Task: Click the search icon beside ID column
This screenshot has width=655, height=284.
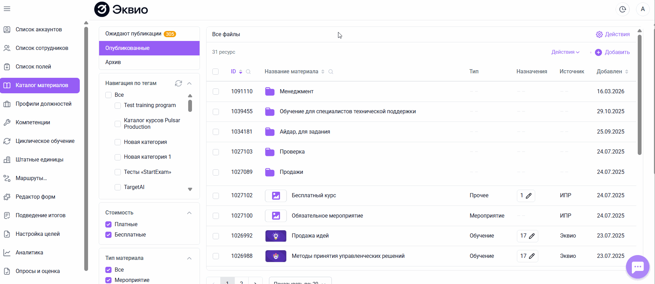Action: 248,72
